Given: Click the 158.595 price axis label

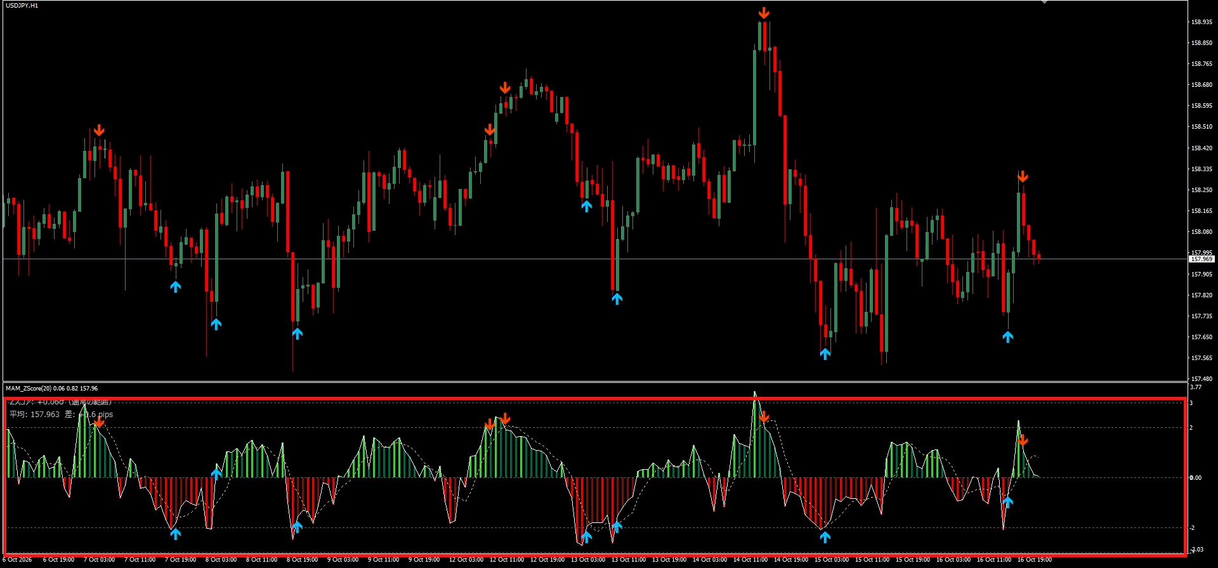Looking at the screenshot, I should 1202,106.
